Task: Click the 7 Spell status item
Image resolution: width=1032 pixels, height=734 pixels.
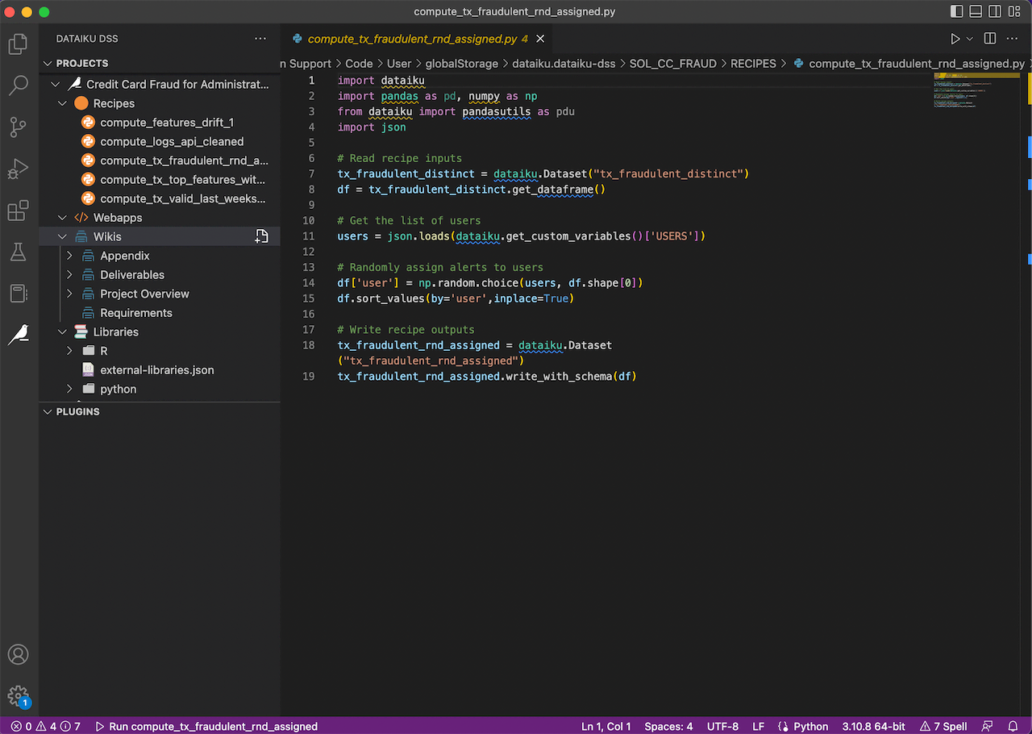Action: [x=944, y=726]
